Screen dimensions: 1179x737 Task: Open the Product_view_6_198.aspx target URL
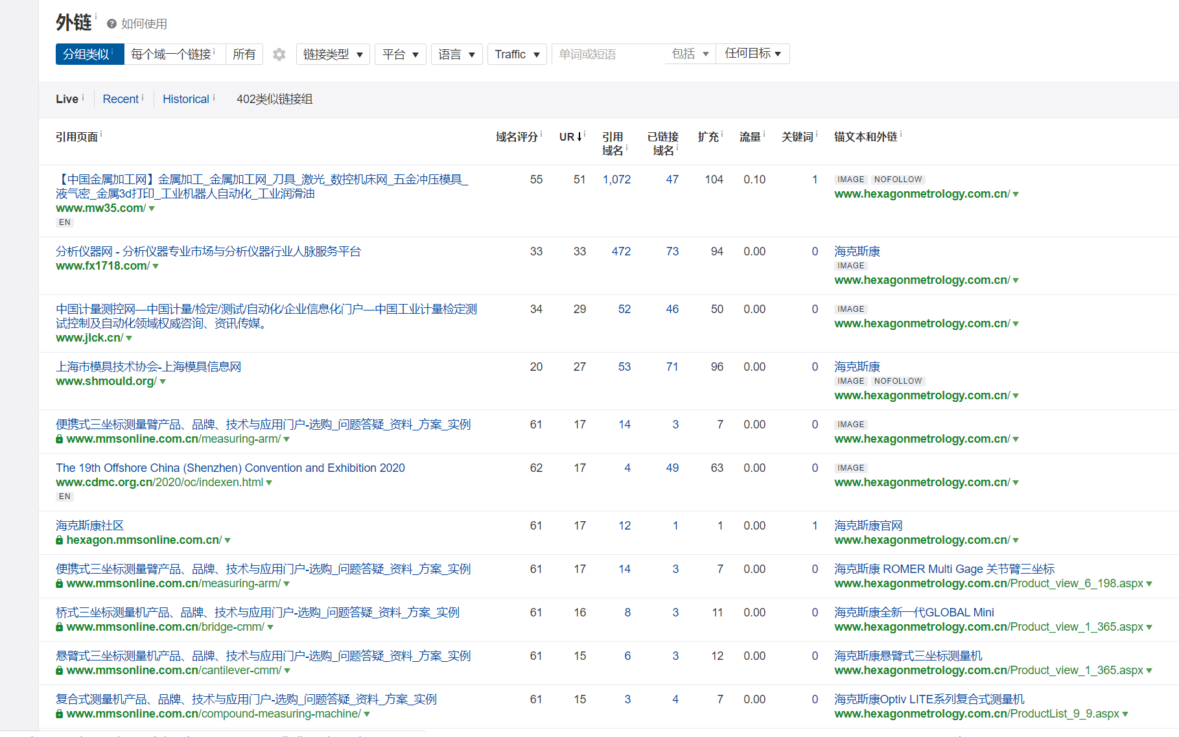[x=988, y=583]
